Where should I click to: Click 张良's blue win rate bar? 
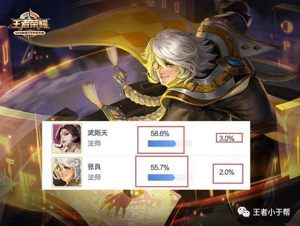coord(161,177)
